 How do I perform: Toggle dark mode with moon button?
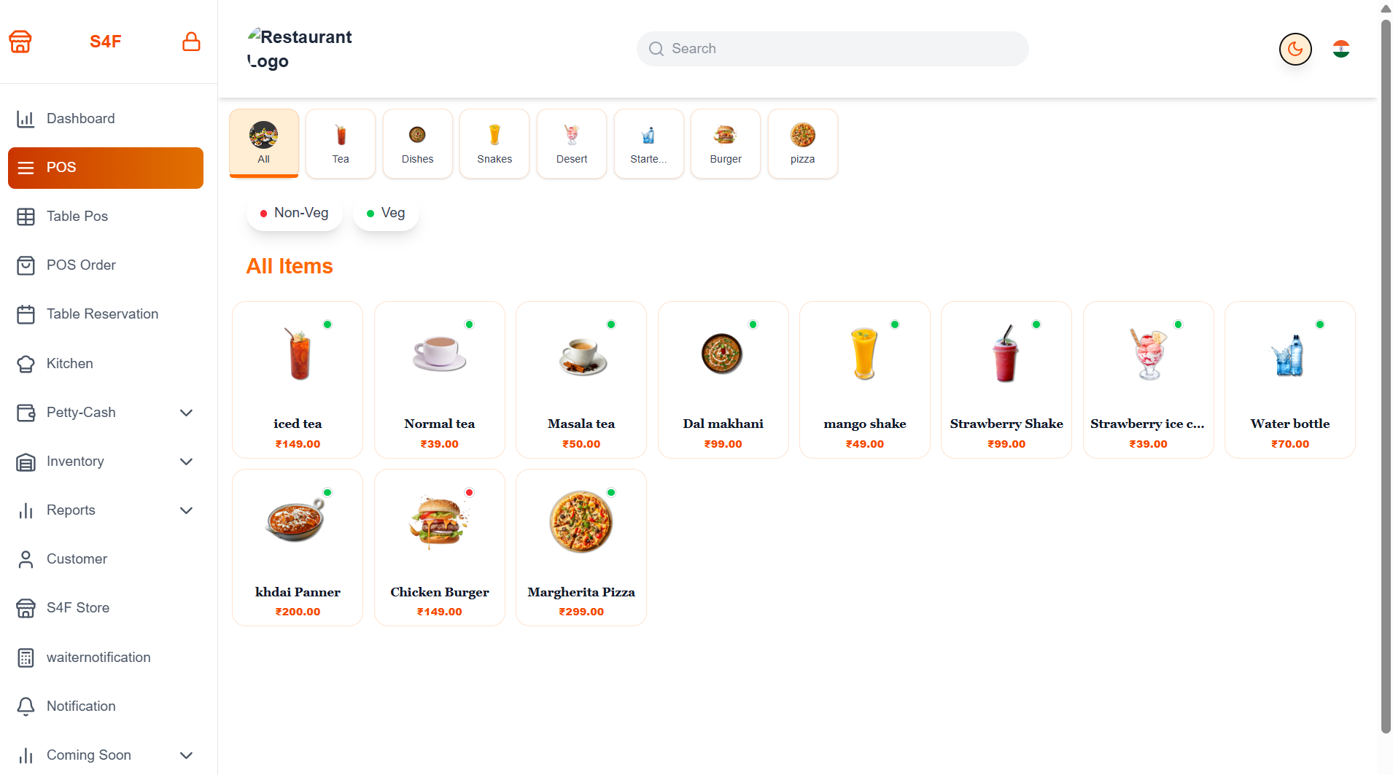point(1295,49)
